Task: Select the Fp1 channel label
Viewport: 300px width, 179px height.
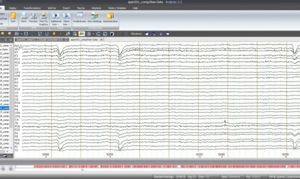Action: [x=17, y=46]
